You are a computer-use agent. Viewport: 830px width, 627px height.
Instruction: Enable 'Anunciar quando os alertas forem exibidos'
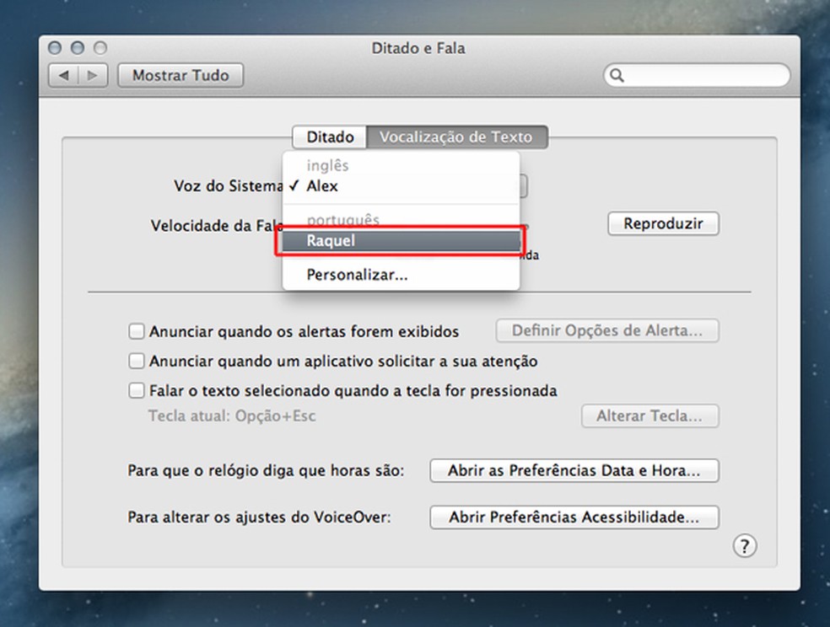(136, 331)
